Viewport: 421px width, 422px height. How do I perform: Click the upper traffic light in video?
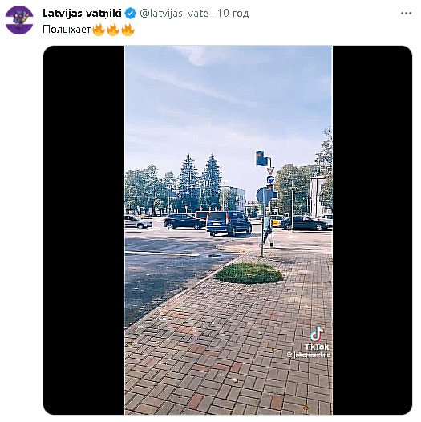coord(261,158)
